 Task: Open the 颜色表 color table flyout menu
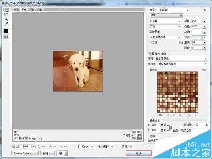(204, 70)
